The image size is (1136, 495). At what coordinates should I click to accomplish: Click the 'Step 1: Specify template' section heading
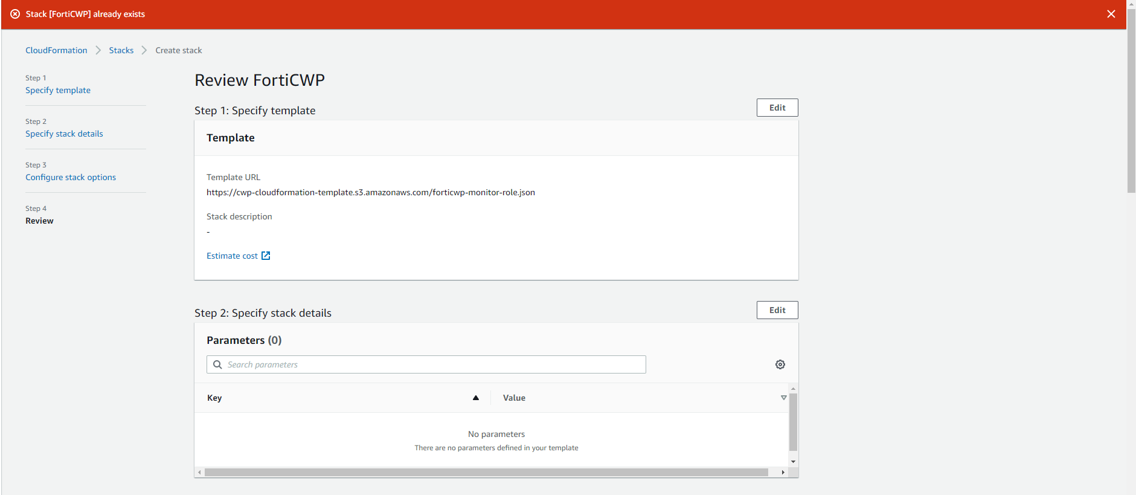coord(255,111)
